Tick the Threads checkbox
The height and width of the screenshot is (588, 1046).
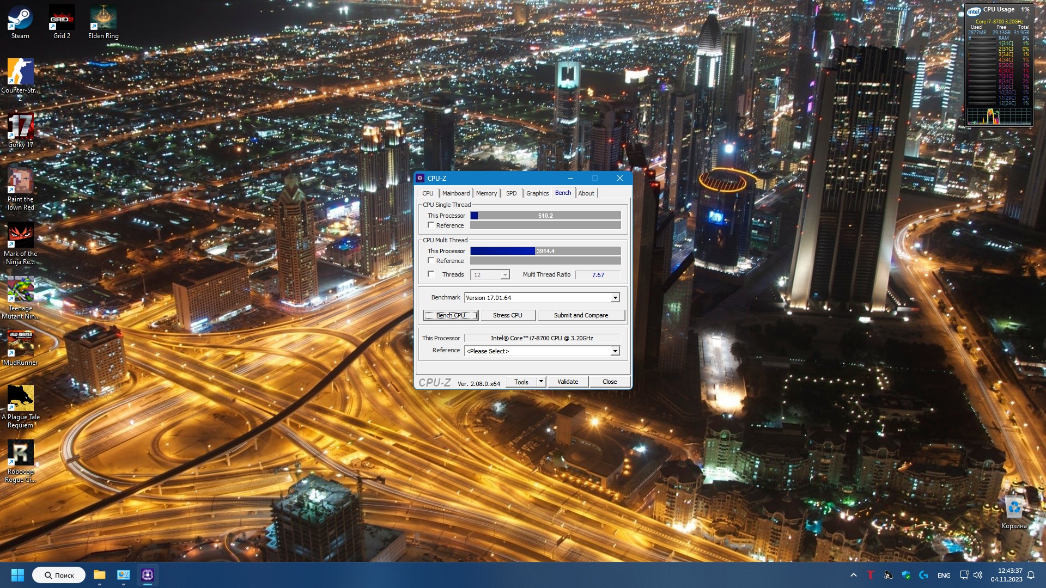coord(431,274)
